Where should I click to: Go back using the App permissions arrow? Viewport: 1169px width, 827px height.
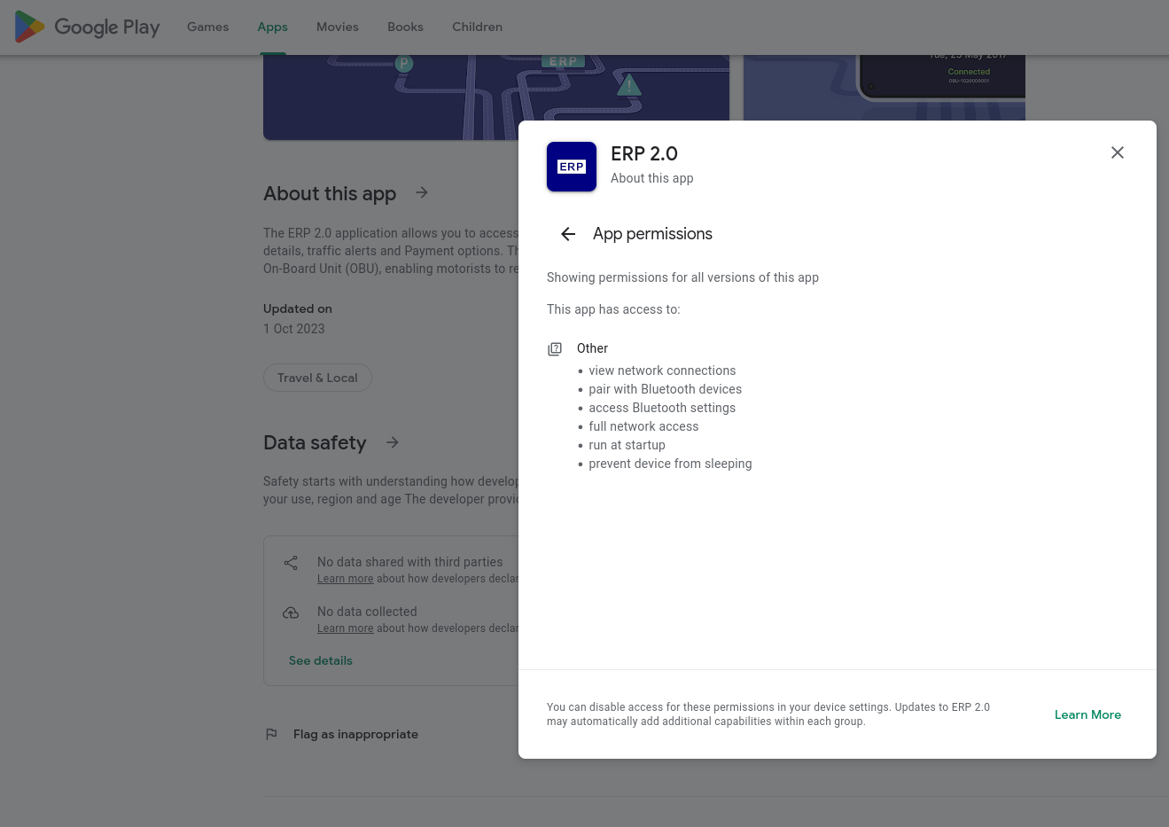coord(568,234)
